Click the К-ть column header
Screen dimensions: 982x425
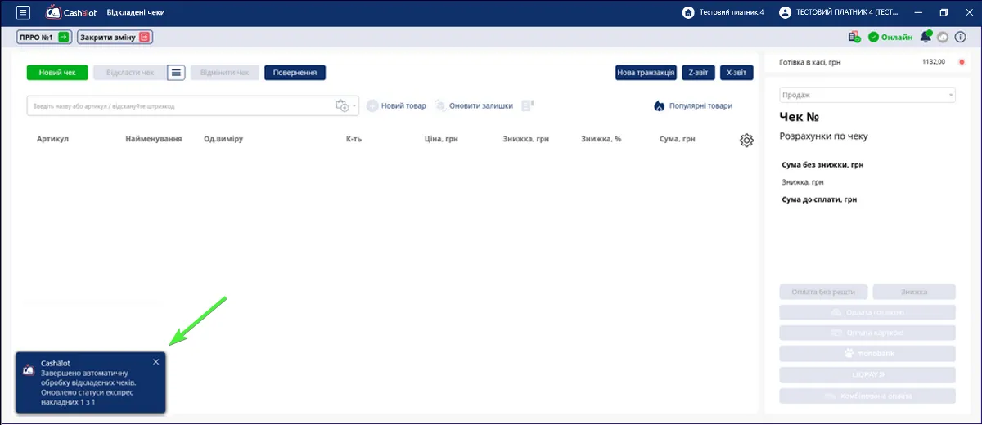tap(354, 139)
